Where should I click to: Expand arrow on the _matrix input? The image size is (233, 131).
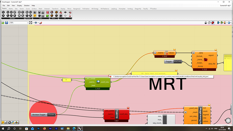pyautogui.click(x=155, y=53)
